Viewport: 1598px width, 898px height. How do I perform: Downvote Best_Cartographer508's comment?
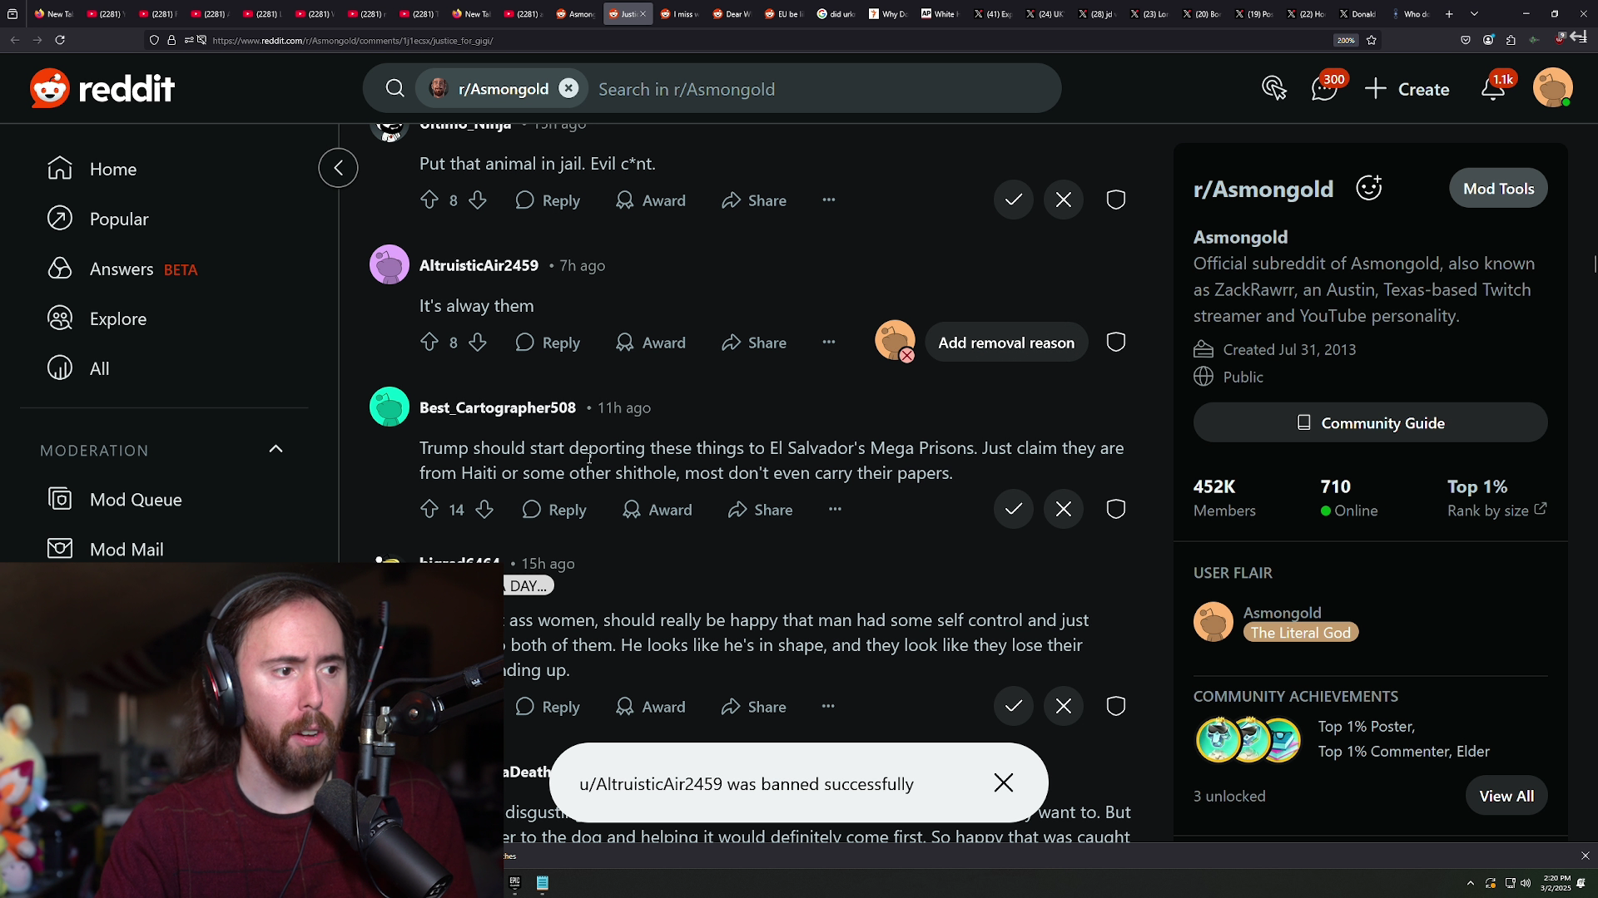pyautogui.click(x=484, y=510)
